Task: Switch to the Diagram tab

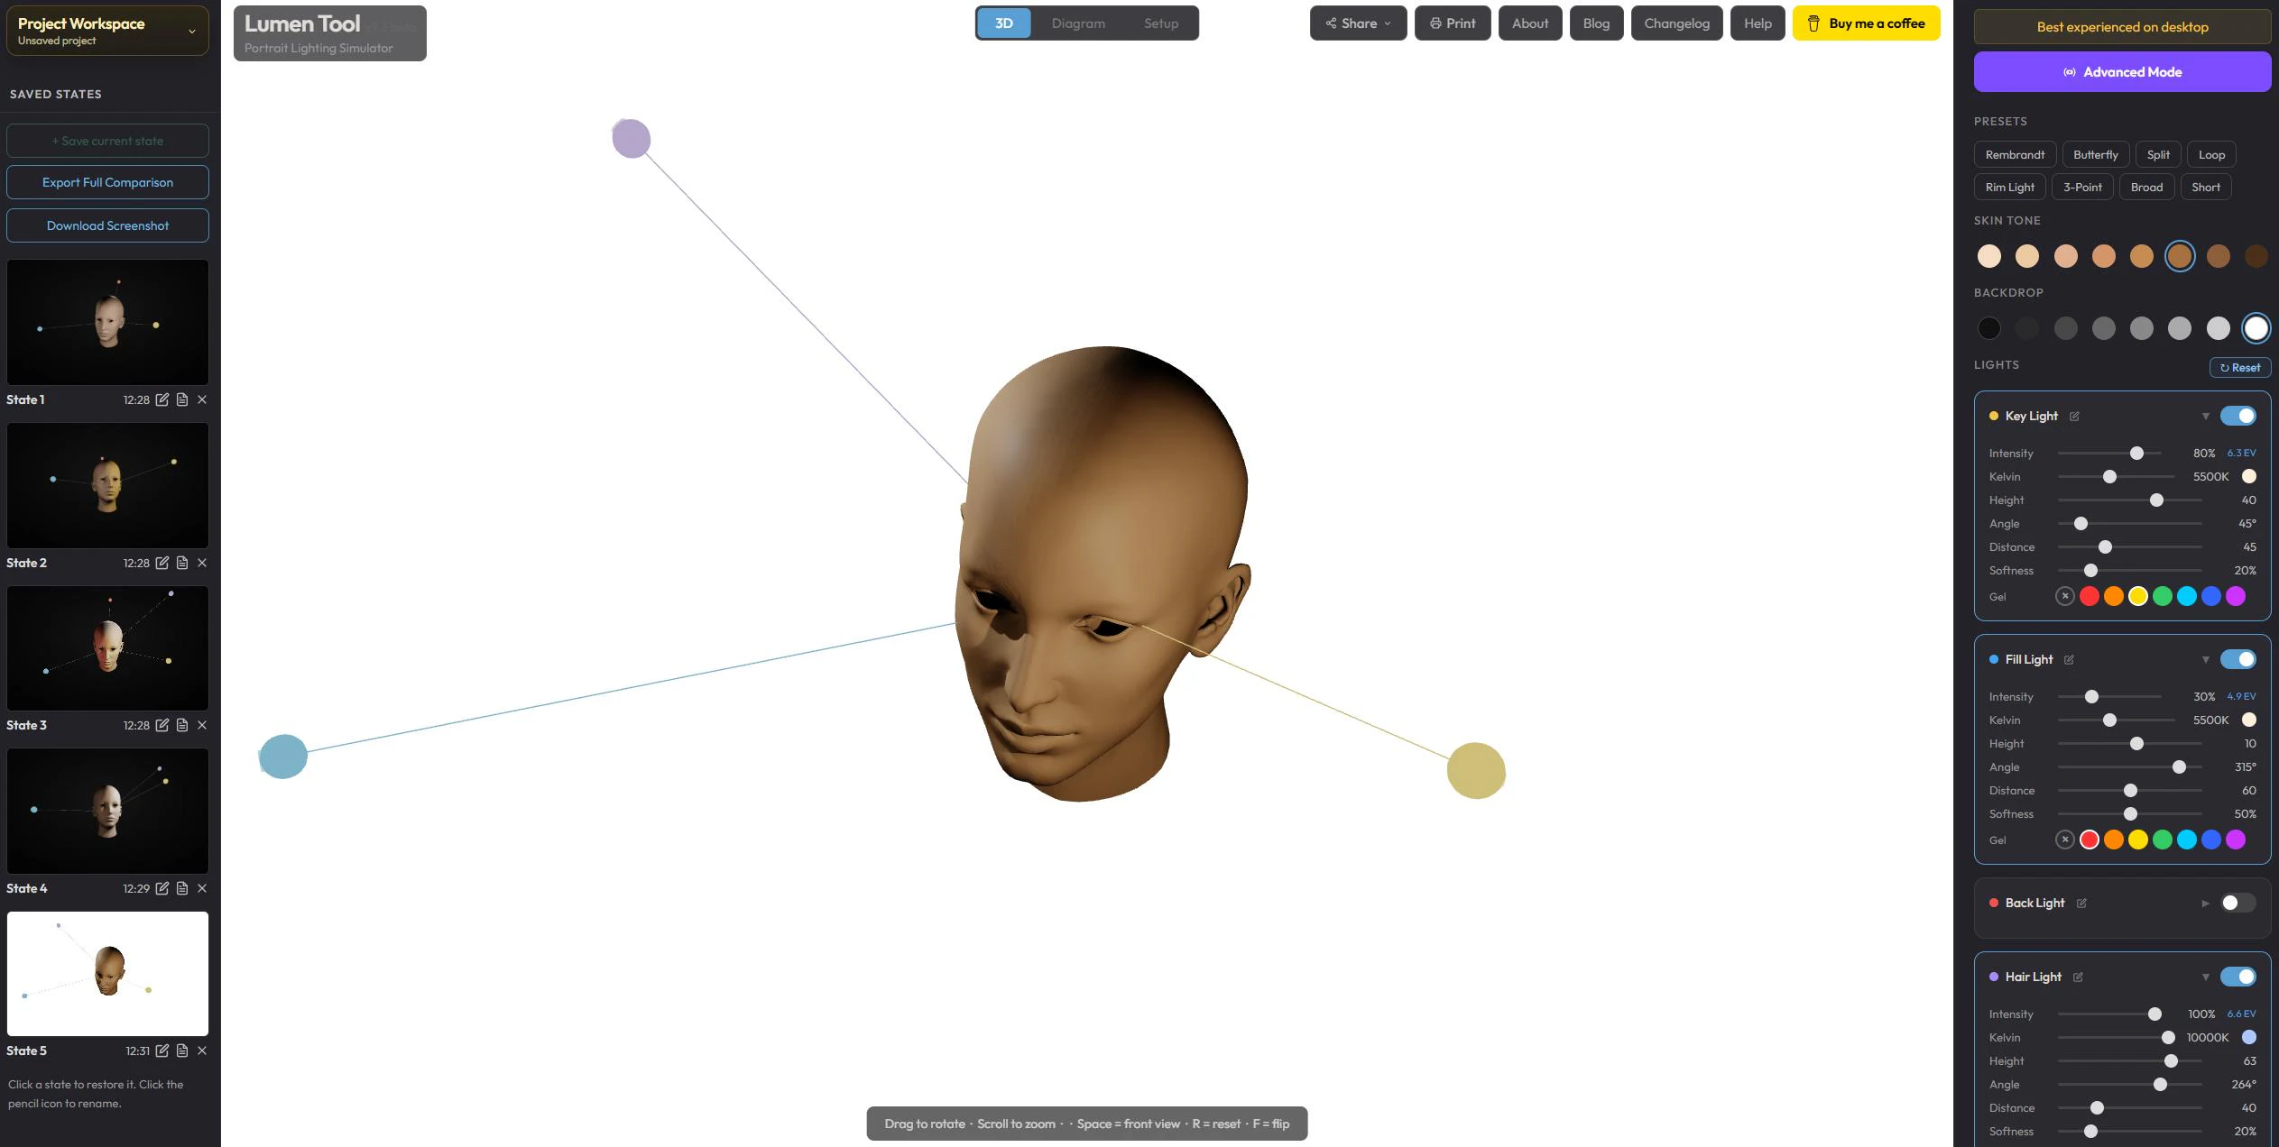Action: pos(1078,23)
